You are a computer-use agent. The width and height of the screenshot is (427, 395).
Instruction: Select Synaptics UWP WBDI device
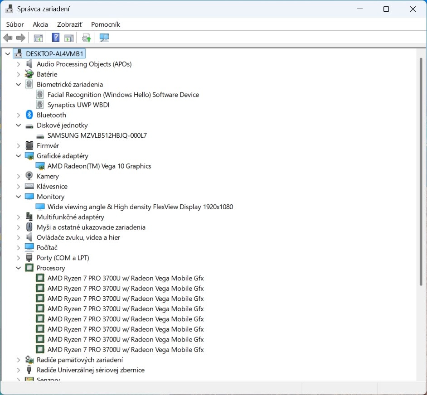[x=78, y=105]
